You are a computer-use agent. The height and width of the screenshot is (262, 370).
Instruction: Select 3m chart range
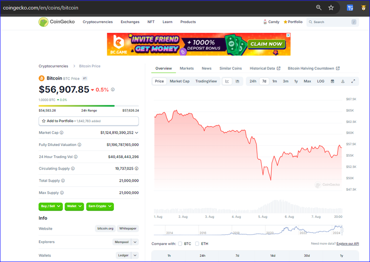click(285, 81)
